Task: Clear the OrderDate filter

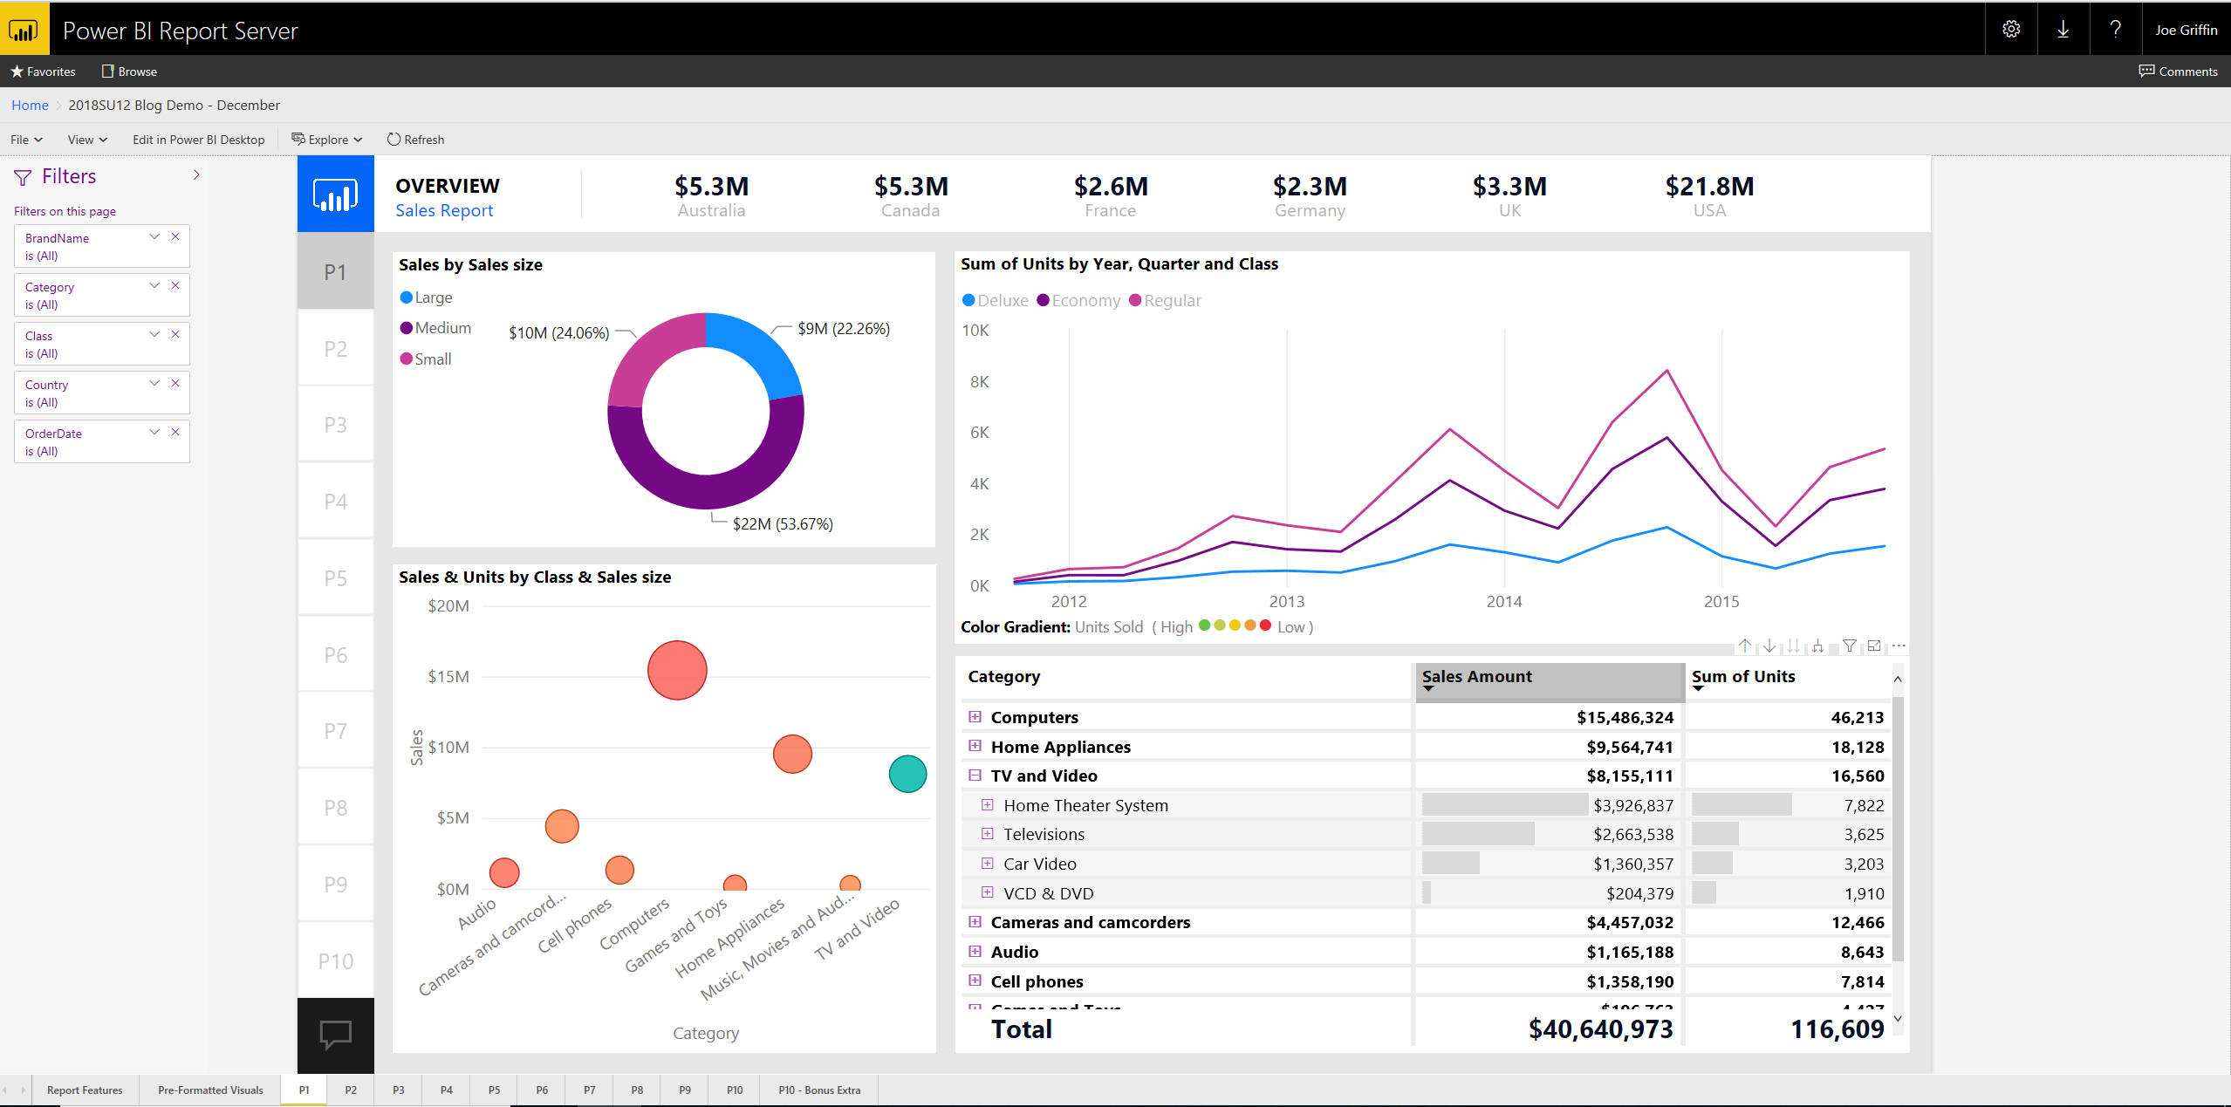Action: (175, 432)
